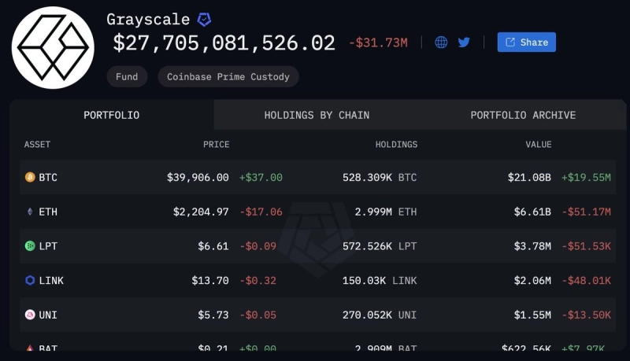Click the LINK token icon
Viewport: 630px width, 361px height.
[31, 281]
